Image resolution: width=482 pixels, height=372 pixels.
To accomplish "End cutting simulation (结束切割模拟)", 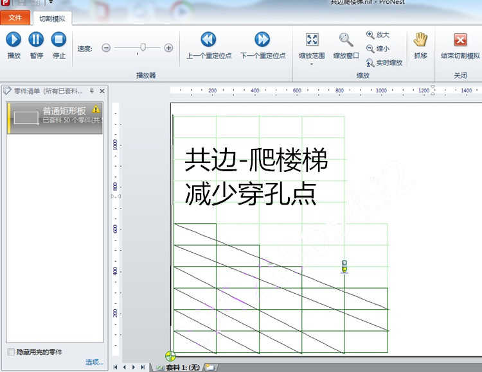I will tap(460, 45).
